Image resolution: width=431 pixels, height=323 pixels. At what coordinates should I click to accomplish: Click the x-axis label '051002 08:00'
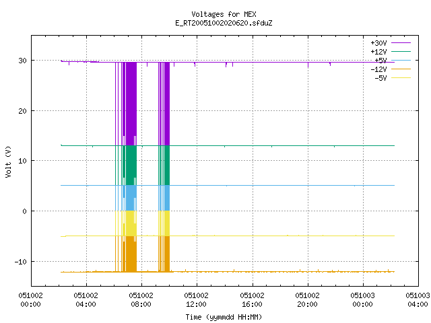point(141,299)
